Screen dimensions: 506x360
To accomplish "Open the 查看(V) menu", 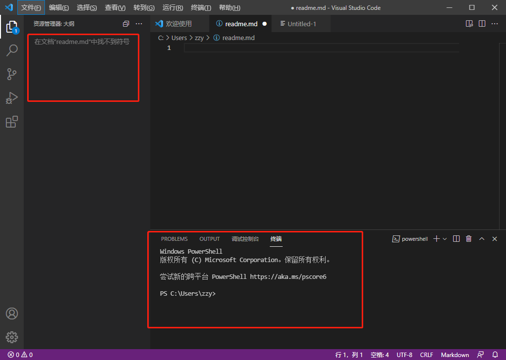I will [115, 7].
